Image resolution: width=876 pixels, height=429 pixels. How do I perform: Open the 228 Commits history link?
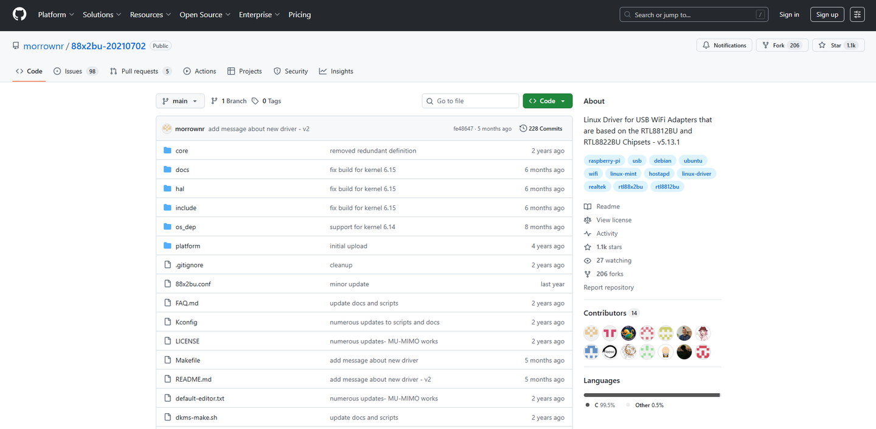pyautogui.click(x=541, y=129)
